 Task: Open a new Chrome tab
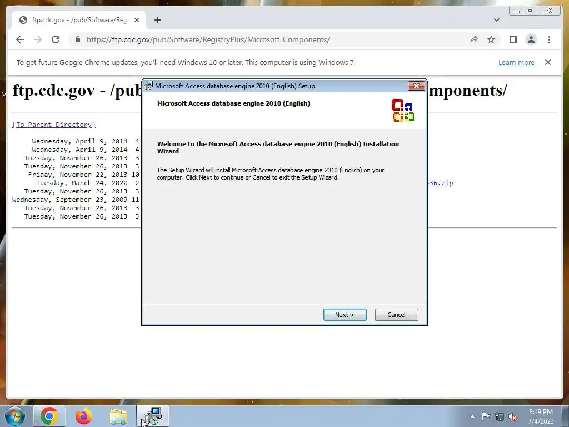[x=157, y=20]
